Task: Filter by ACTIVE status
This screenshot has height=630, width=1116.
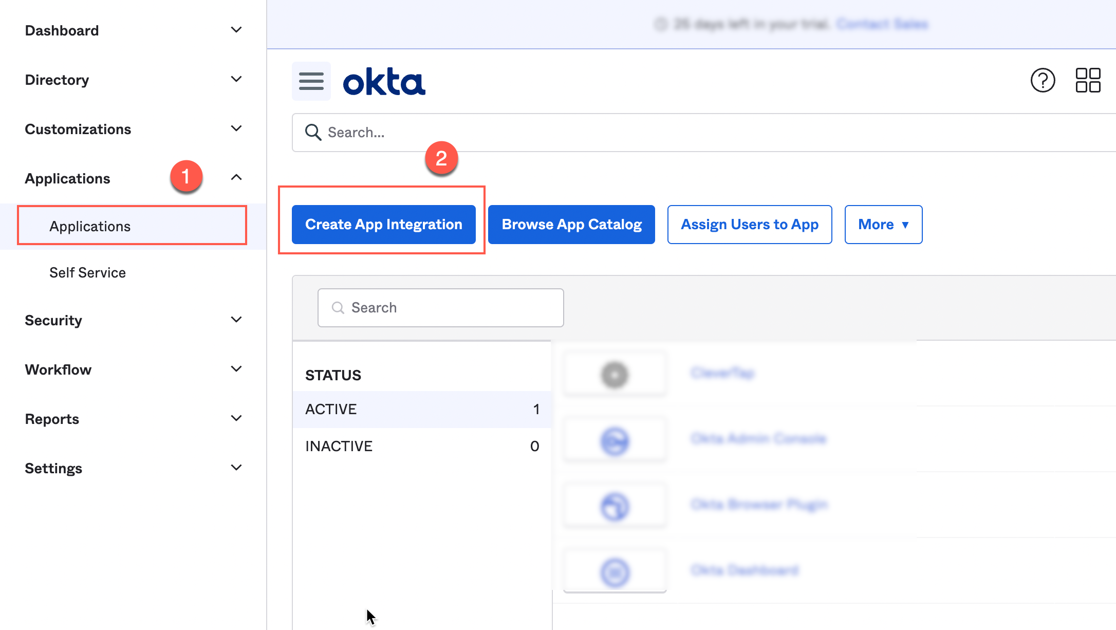Action: click(x=422, y=409)
